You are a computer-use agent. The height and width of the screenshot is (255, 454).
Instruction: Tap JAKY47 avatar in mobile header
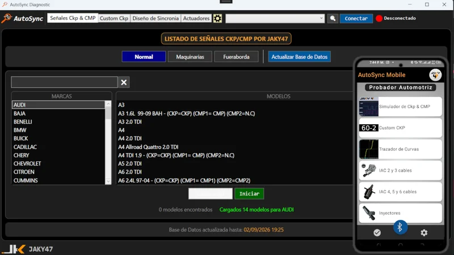(x=435, y=75)
